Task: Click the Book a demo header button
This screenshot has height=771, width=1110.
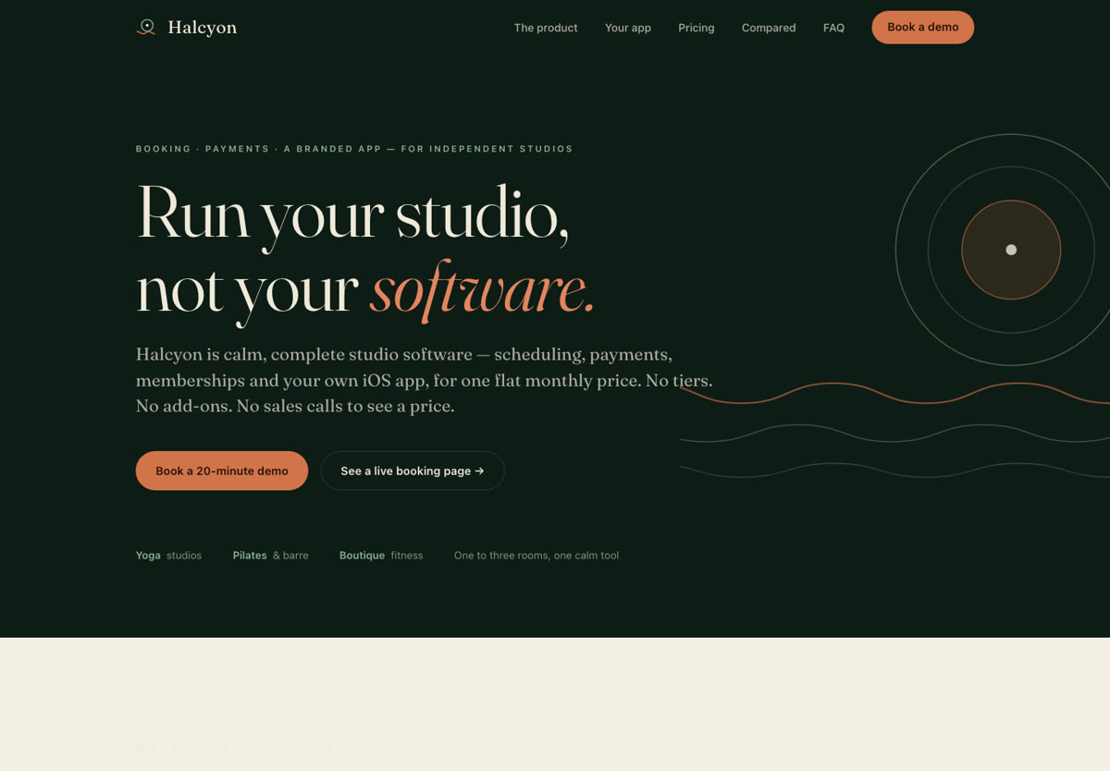Action: pos(922,28)
